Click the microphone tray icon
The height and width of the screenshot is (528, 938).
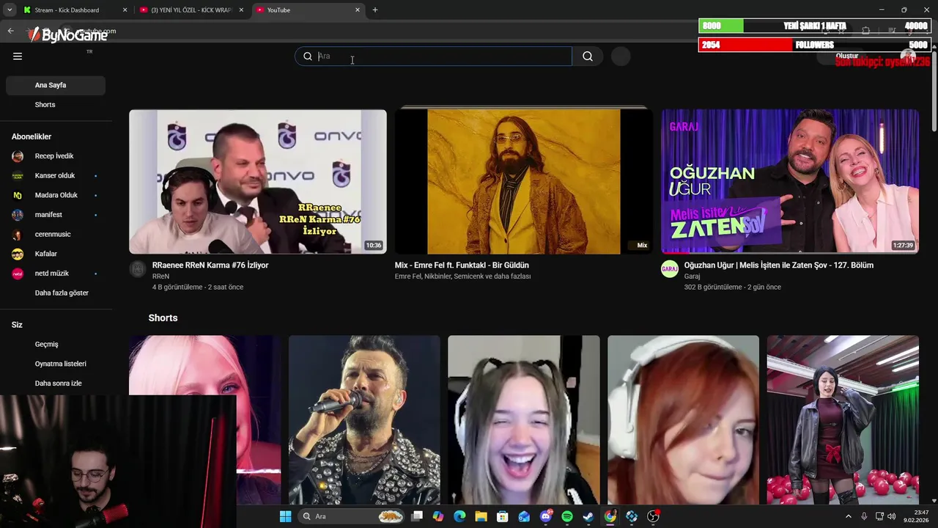point(864,516)
